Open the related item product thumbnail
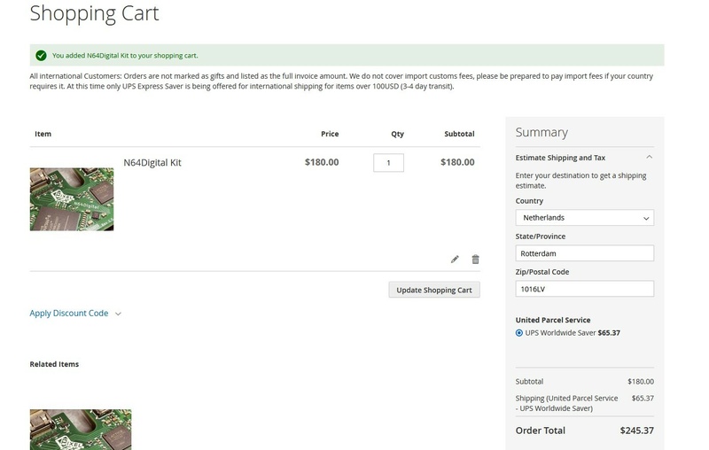The width and height of the screenshot is (709, 450). click(81, 429)
